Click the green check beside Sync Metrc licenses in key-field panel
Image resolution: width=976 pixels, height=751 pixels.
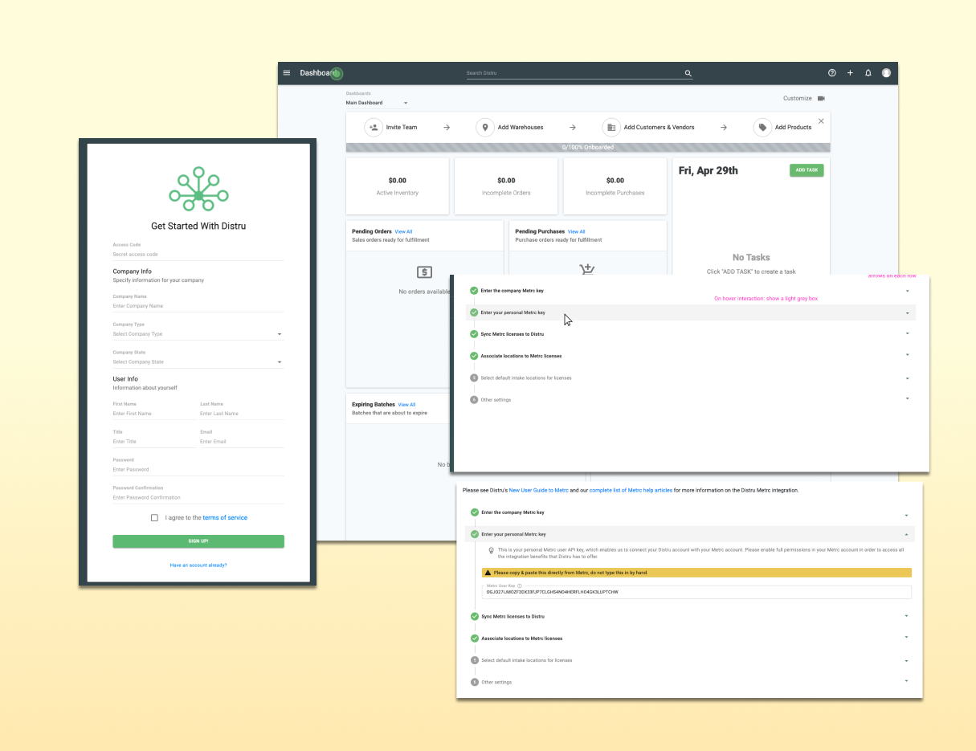pos(474,616)
